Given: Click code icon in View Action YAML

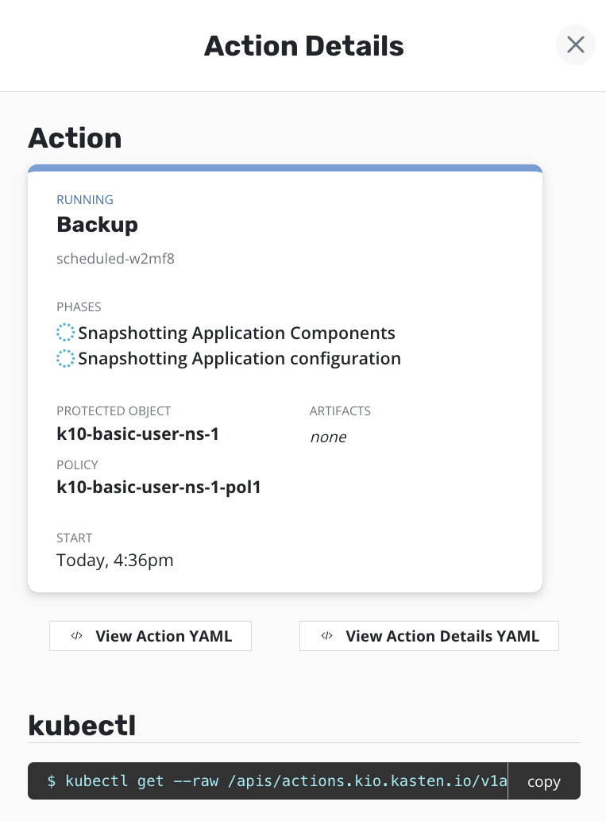Looking at the screenshot, I should pos(77,636).
